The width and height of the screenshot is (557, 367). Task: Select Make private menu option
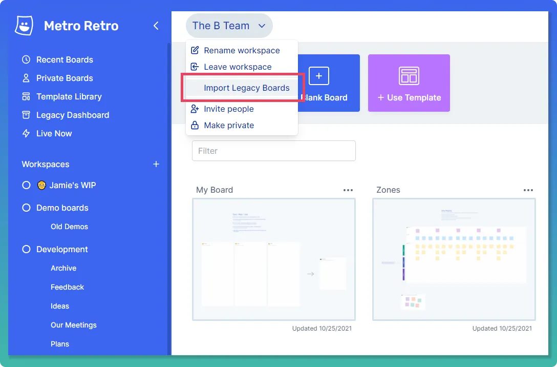[242, 125]
